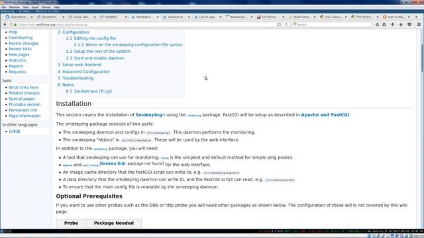
Task: Click Special pages tool link
Action: point(22,99)
